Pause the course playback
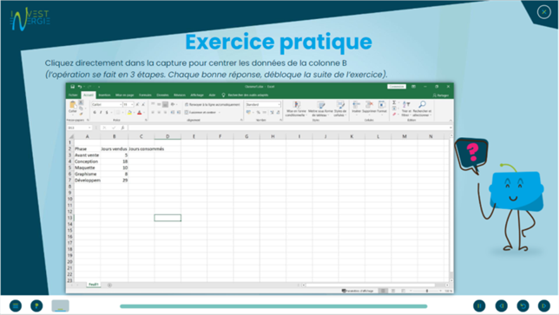Screen dimensions: 559x315 [x=479, y=305]
